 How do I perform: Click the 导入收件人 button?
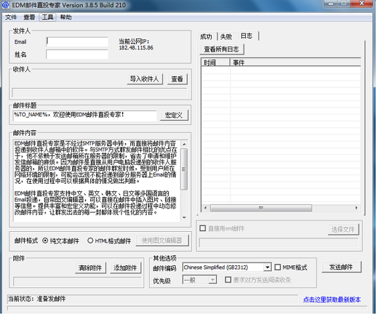(x=145, y=79)
